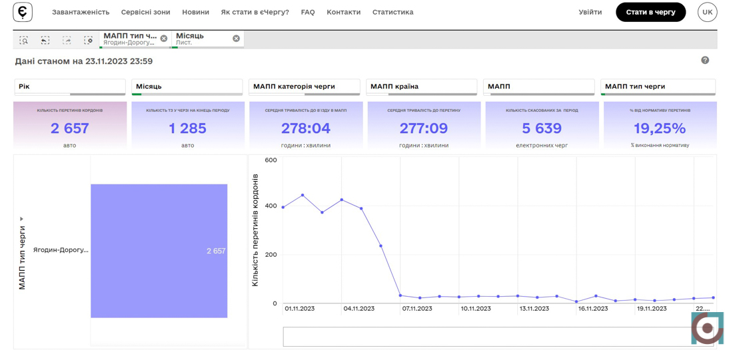The height and width of the screenshot is (354, 733).
Task: Open the Завантаженість menu item
Action: click(81, 12)
